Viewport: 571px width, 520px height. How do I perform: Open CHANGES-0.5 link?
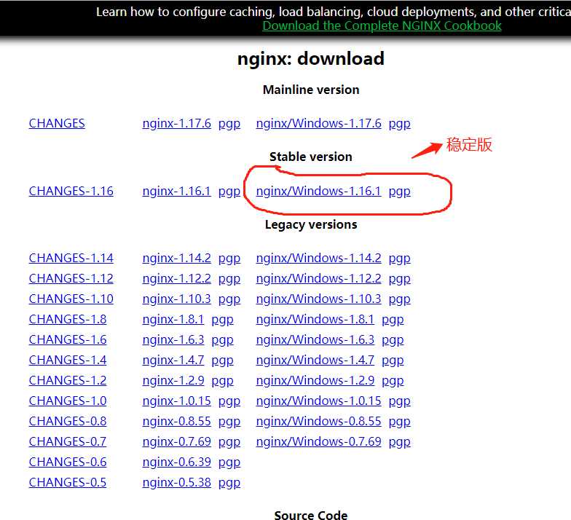pos(68,482)
